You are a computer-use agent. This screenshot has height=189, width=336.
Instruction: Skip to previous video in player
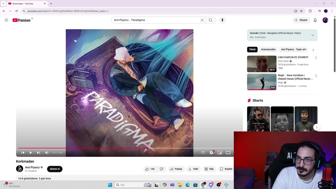coord(23,153)
